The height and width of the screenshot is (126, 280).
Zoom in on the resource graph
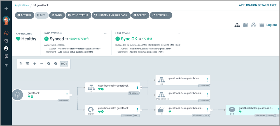pos(49,64)
